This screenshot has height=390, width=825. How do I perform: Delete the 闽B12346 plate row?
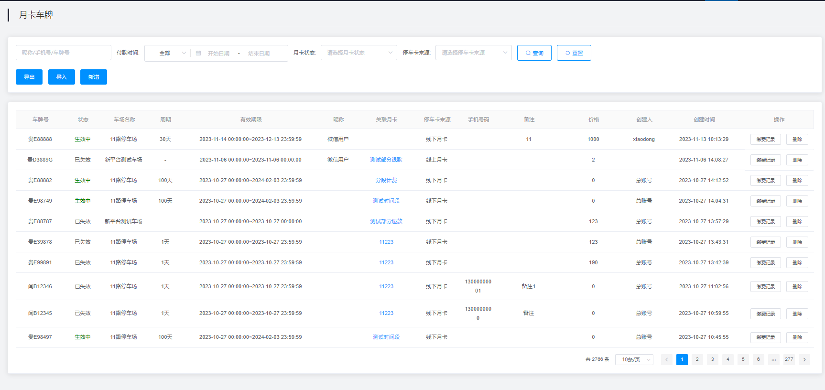[x=797, y=287]
